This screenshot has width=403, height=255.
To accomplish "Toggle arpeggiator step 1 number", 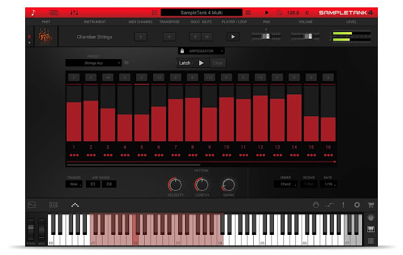I will click(x=74, y=147).
